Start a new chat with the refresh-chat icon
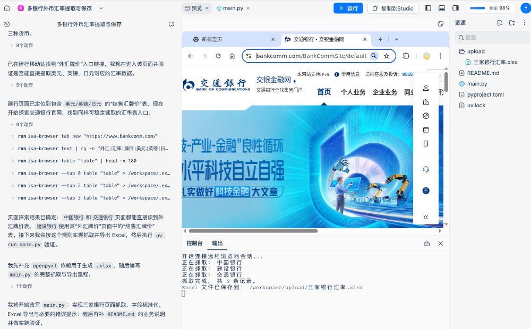531x329 pixels. coord(172,24)
